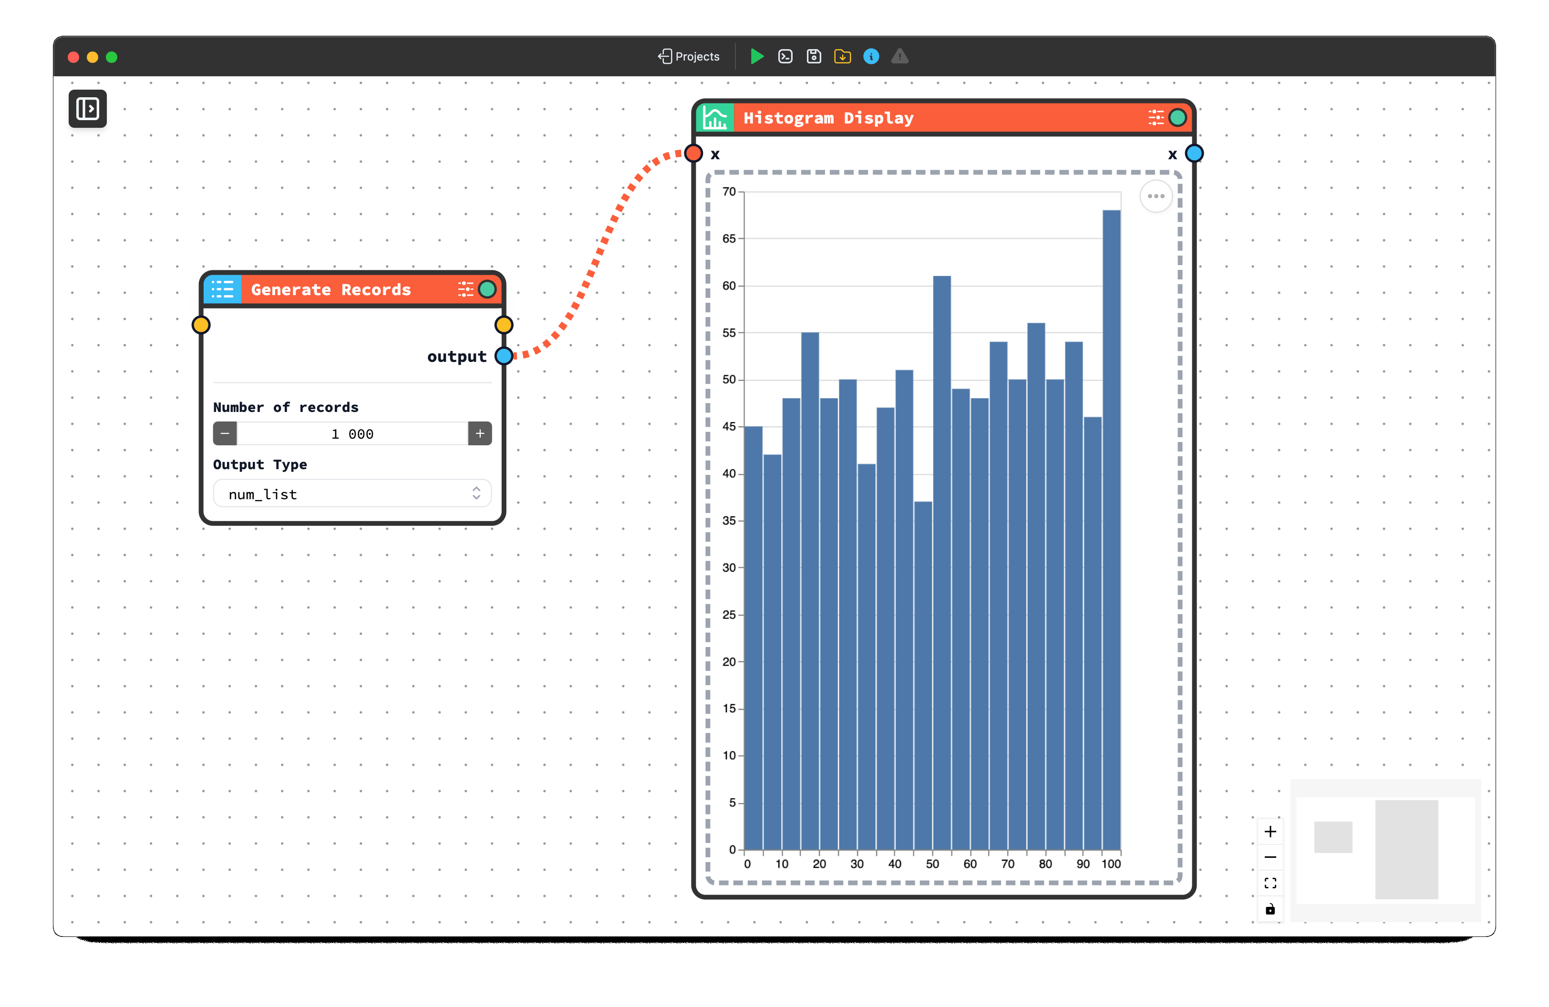Click the number of records field

[x=352, y=434]
